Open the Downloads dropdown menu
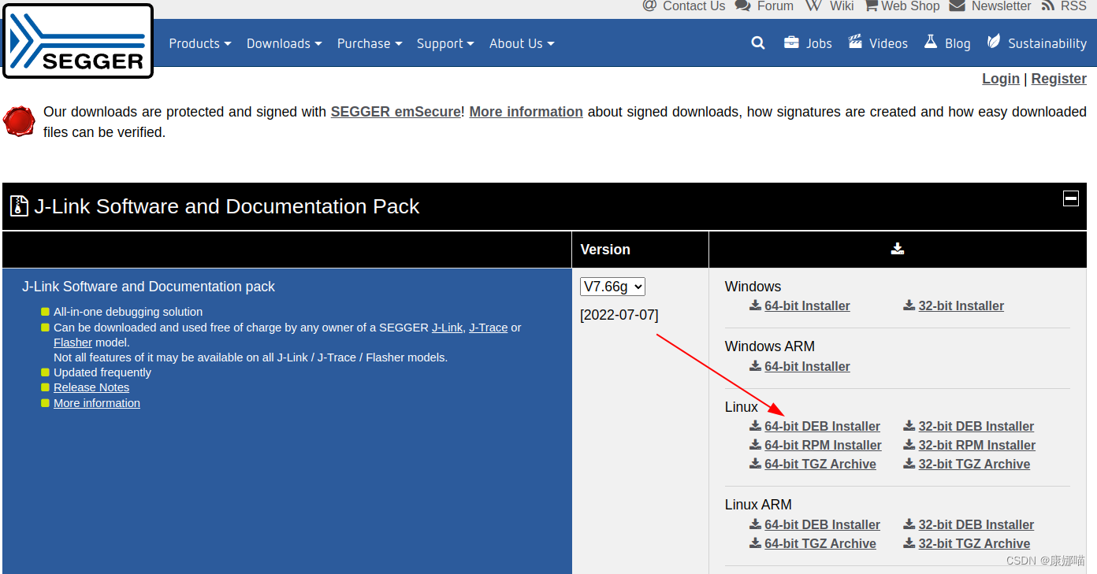Viewport: 1097px width, 574px height. 284,43
